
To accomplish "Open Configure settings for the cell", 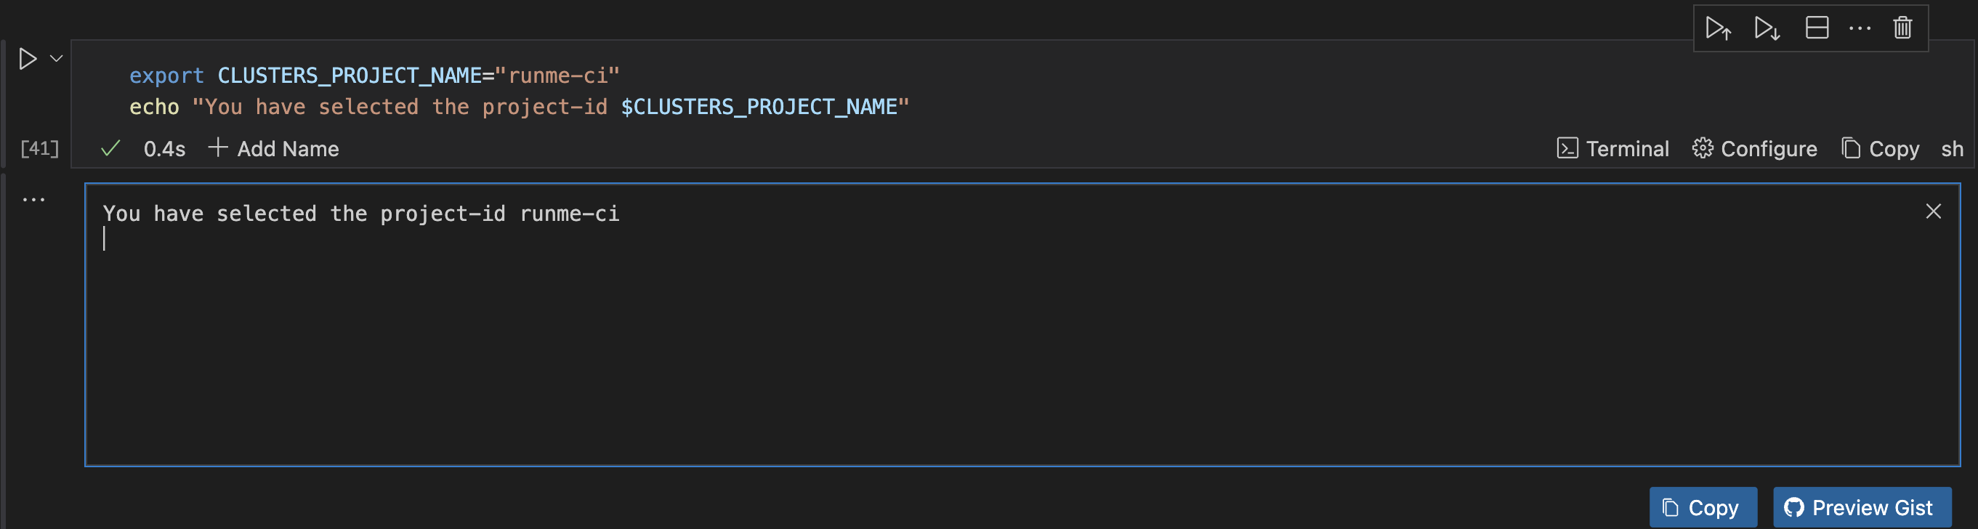I will (x=1755, y=148).
